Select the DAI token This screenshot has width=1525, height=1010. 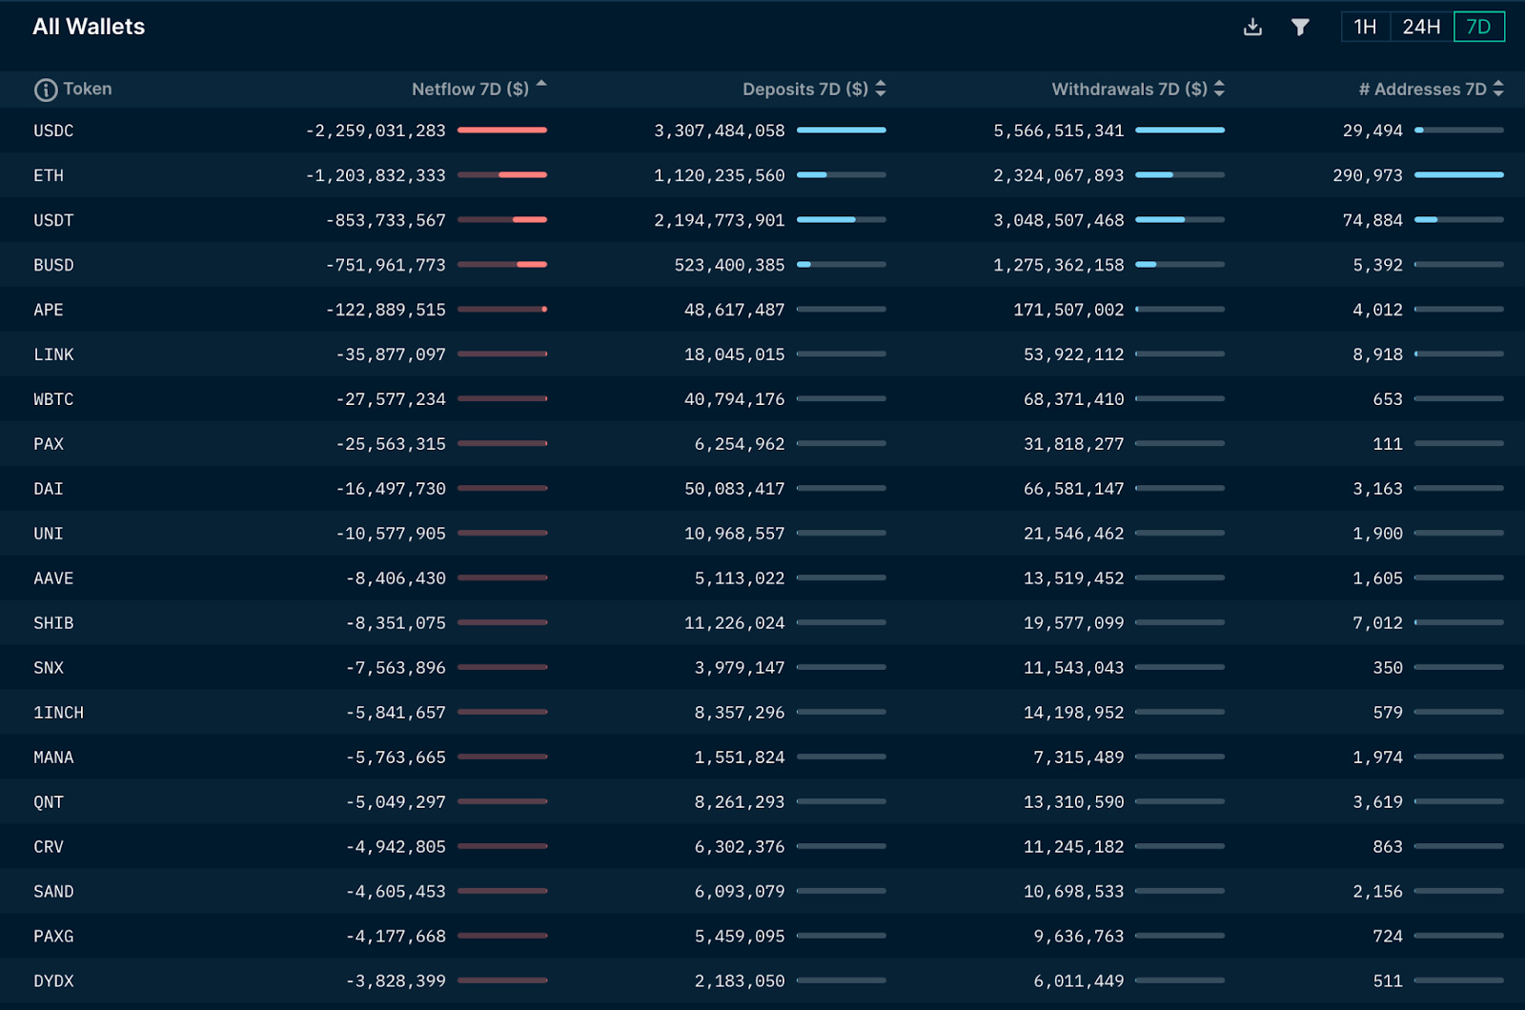click(x=49, y=489)
